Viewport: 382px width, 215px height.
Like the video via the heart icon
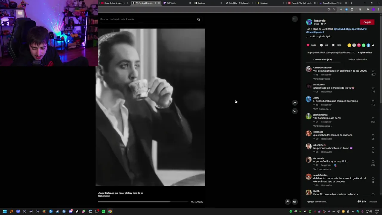308,45
